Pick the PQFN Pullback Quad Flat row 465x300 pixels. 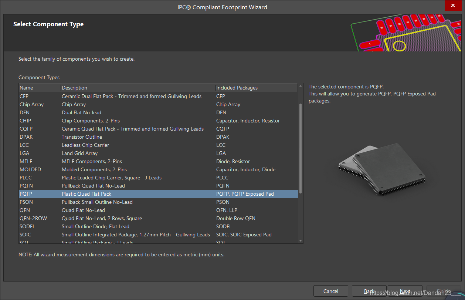click(x=158, y=186)
